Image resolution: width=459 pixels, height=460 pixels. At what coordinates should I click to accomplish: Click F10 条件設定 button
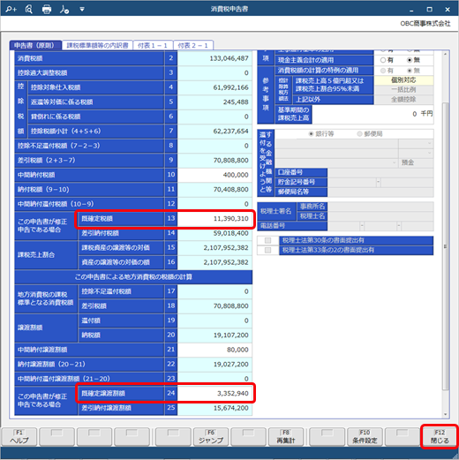point(365,437)
